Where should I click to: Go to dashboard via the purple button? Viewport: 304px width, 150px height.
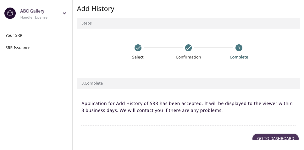[275, 137]
